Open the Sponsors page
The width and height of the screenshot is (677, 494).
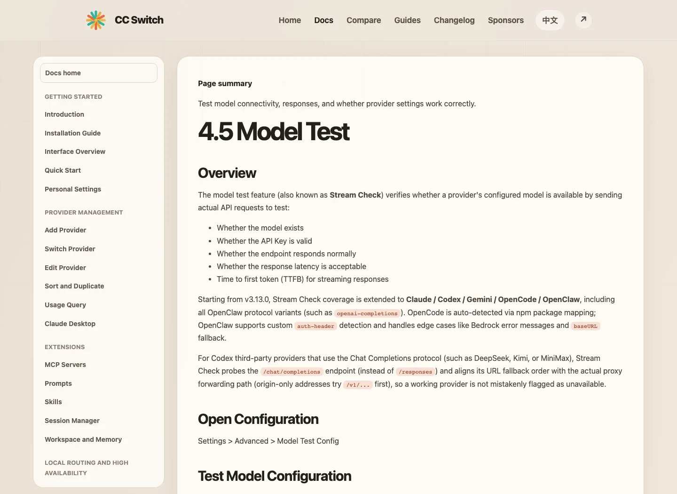point(505,20)
